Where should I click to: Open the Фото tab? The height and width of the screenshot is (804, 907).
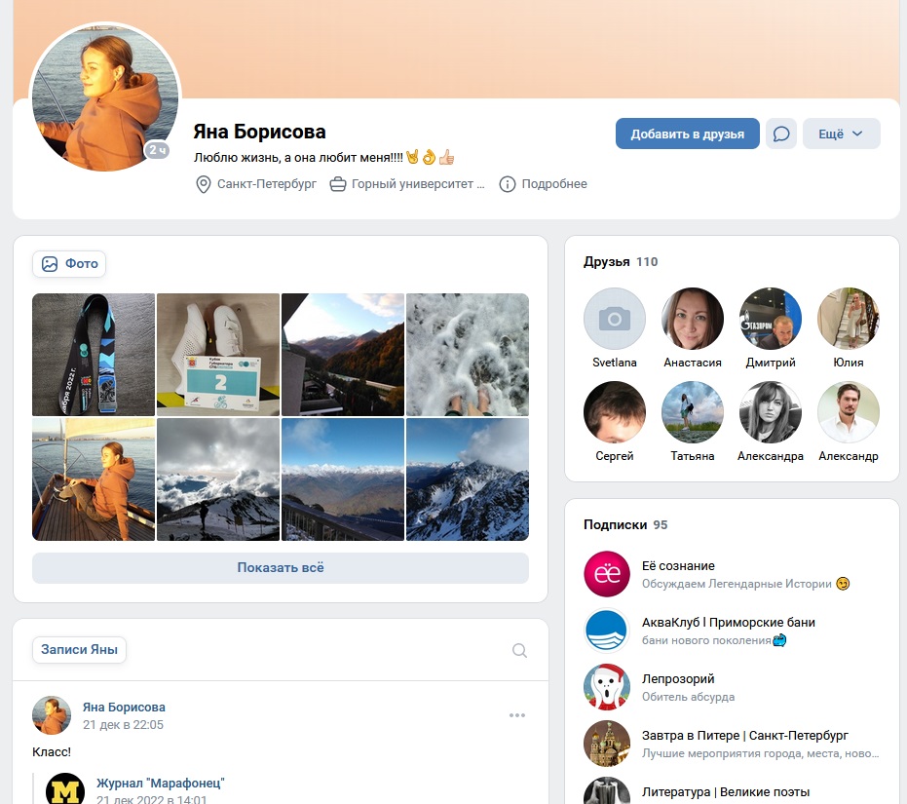click(x=69, y=264)
